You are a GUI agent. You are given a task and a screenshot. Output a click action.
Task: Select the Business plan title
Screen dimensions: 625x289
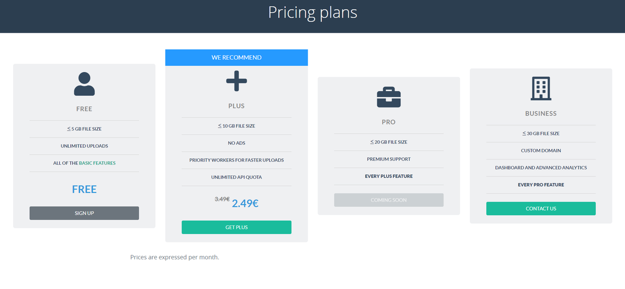(541, 113)
